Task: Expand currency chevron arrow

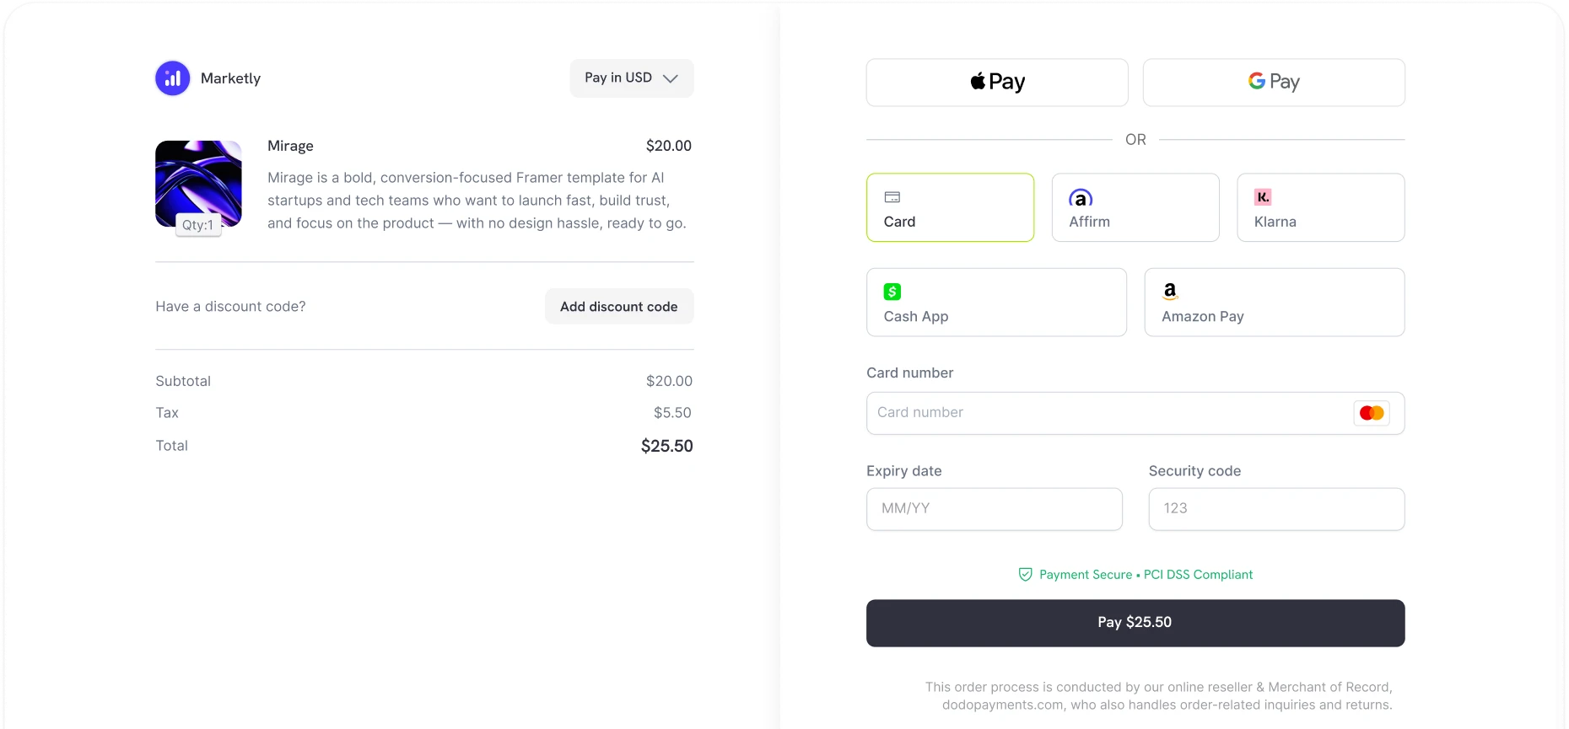Action: (671, 78)
